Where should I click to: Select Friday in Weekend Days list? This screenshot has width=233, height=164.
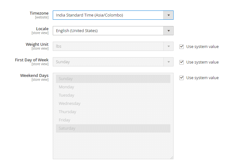[x=113, y=120]
